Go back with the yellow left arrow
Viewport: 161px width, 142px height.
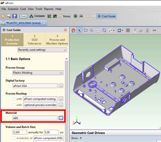click(88, 16)
